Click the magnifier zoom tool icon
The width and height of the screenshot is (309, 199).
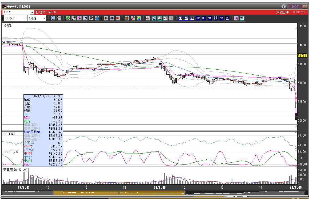(53, 18)
